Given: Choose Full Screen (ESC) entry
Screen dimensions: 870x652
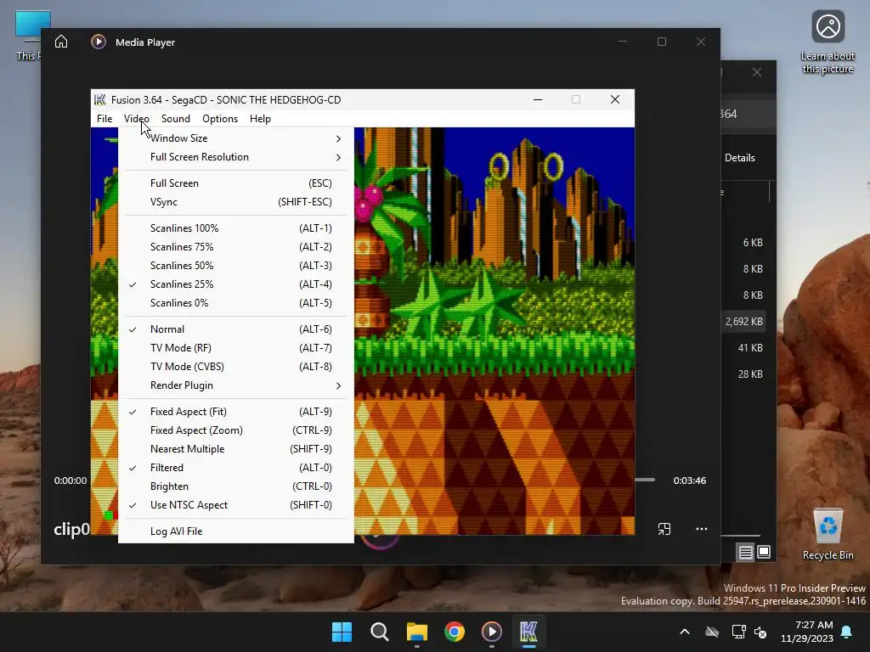Looking at the screenshot, I should click(236, 183).
